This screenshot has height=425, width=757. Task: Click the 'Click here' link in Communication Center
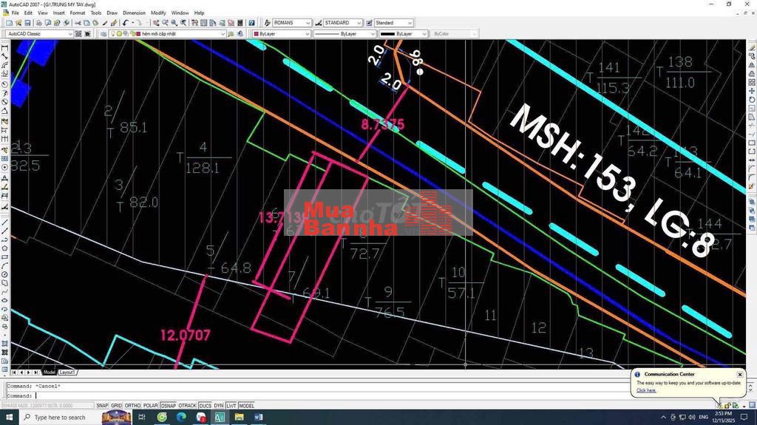[x=646, y=390]
